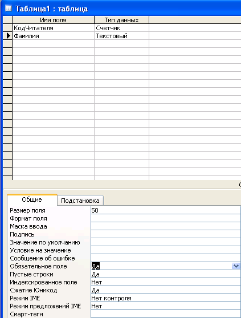This screenshot has width=241, height=318.
Task: Click the Маска ввода input field
Action: click(x=166, y=226)
